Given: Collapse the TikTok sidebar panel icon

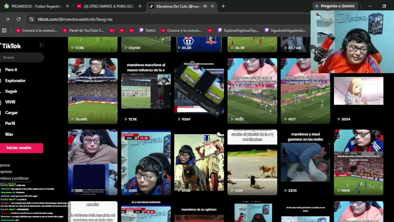Looking at the screenshot, I should click(42, 45).
